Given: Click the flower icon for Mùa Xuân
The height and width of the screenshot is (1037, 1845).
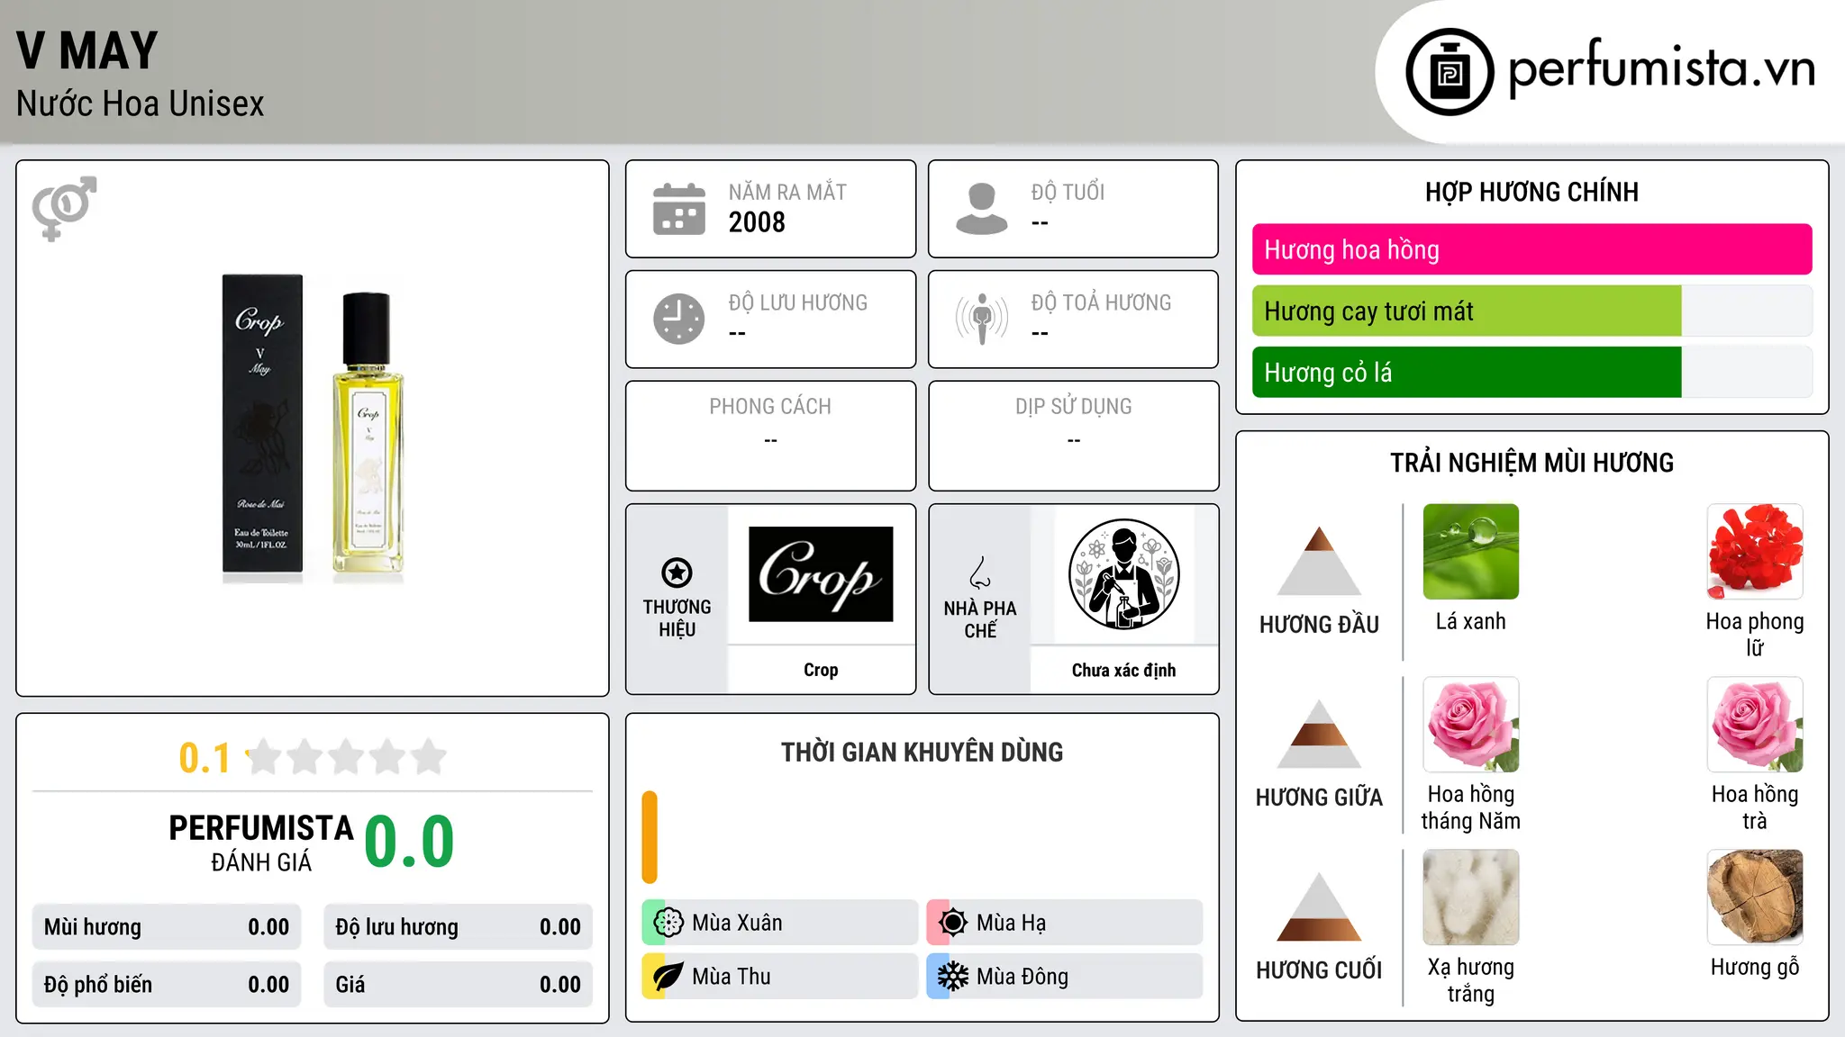Looking at the screenshot, I should [668, 923].
